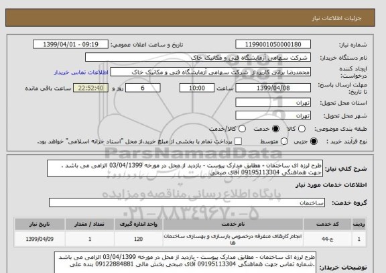Click the تاریخ نیاز column header

coord(40,224)
